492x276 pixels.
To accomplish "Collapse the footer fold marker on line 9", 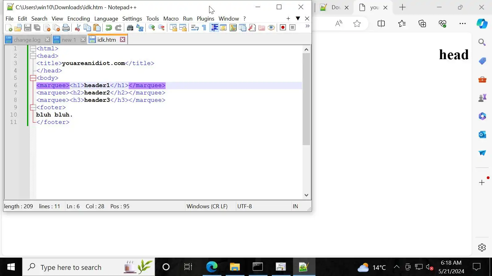I will point(33,107).
